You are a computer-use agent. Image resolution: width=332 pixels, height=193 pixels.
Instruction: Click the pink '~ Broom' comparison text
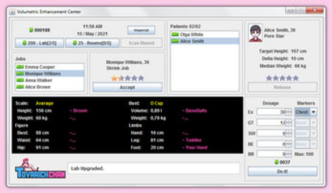[78, 111]
